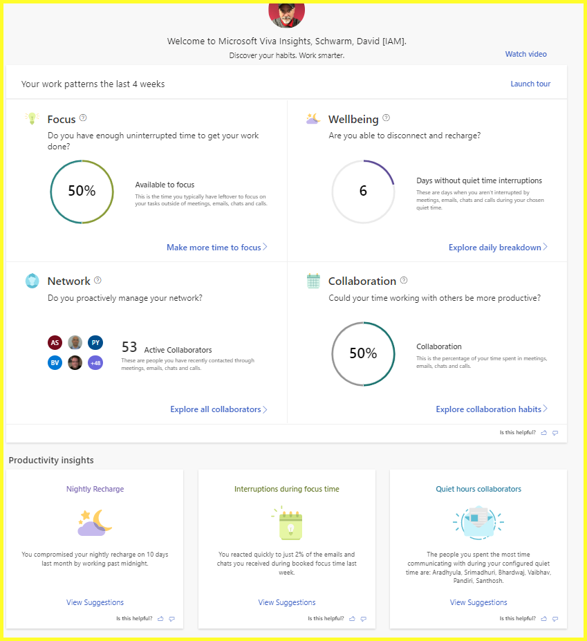Viewport: 587px width, 641px height.
Task: Click the profile photo at top
Action: tap(286, 12)
